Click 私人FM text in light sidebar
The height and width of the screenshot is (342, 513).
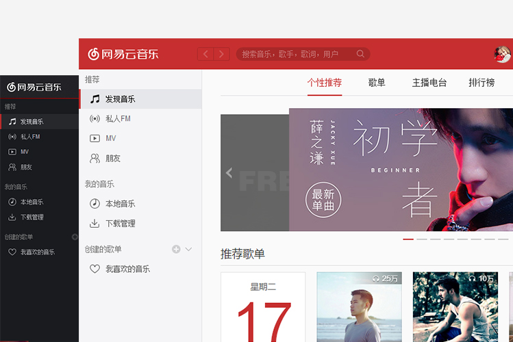click(118, 119)
